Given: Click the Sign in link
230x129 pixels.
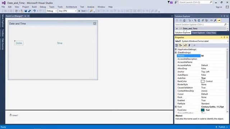Looking at the screenshot, I should [219, 7].
